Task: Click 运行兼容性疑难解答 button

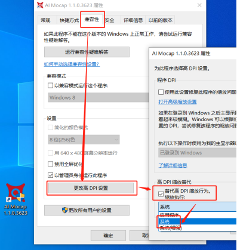Action: tap(87, 52)
